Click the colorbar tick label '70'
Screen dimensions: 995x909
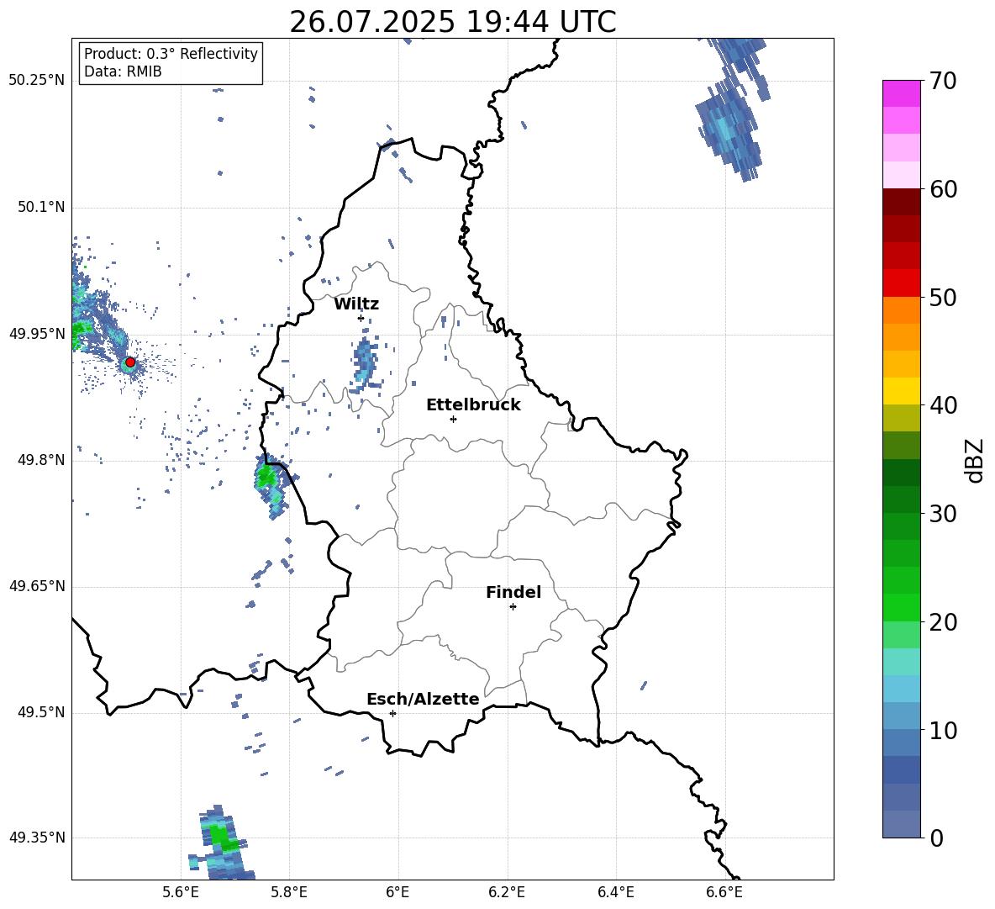[943, 82]
